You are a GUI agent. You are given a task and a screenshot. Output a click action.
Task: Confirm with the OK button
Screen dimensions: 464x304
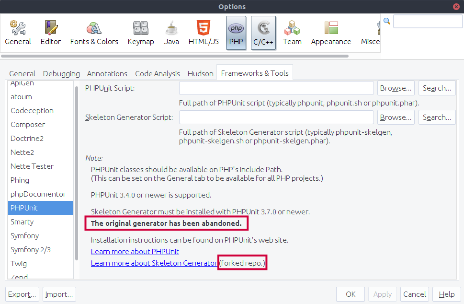(351, 294)
